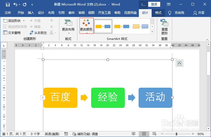Screen dimensions: 211x137
Task: Open the 百度网盘 tab
Action: 131,13
